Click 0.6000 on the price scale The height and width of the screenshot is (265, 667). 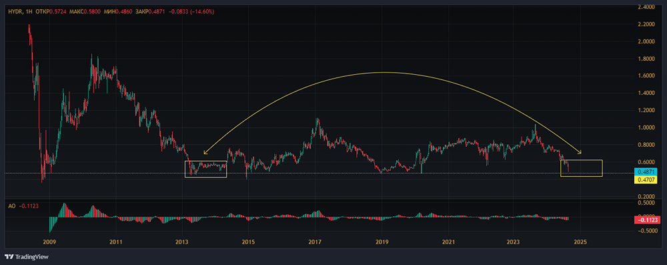(x=646, y=162)
